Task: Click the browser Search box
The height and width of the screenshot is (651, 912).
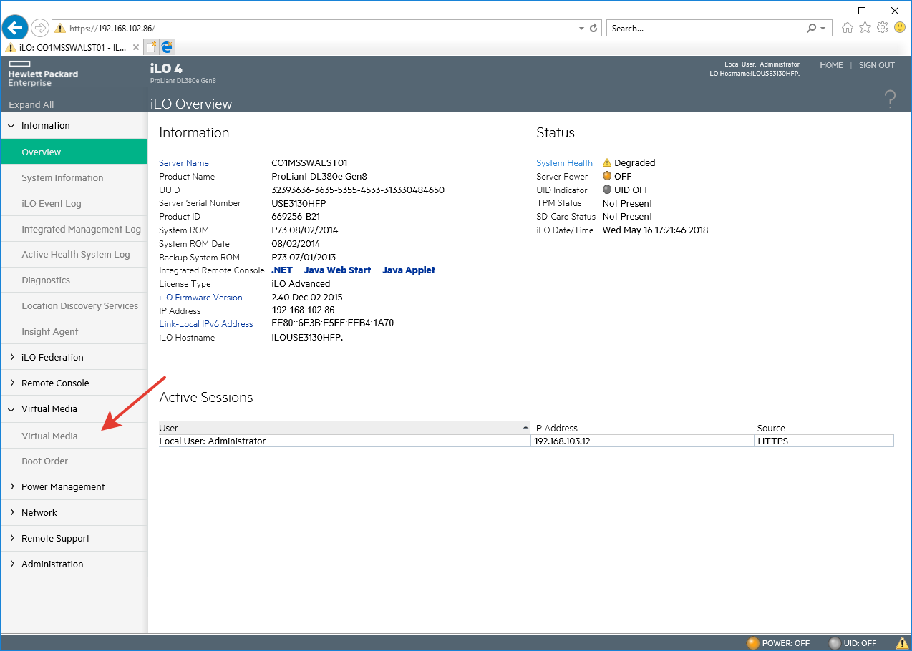Action: pyautogui.click(x=707, y=29)
